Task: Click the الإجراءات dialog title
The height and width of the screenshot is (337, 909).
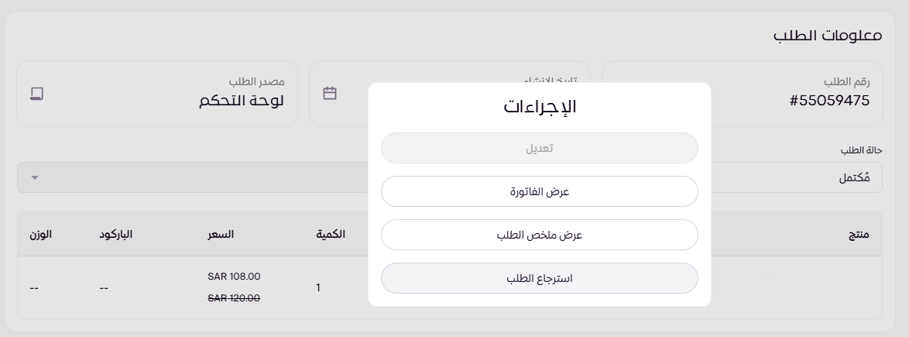Action: pos(540,107)
